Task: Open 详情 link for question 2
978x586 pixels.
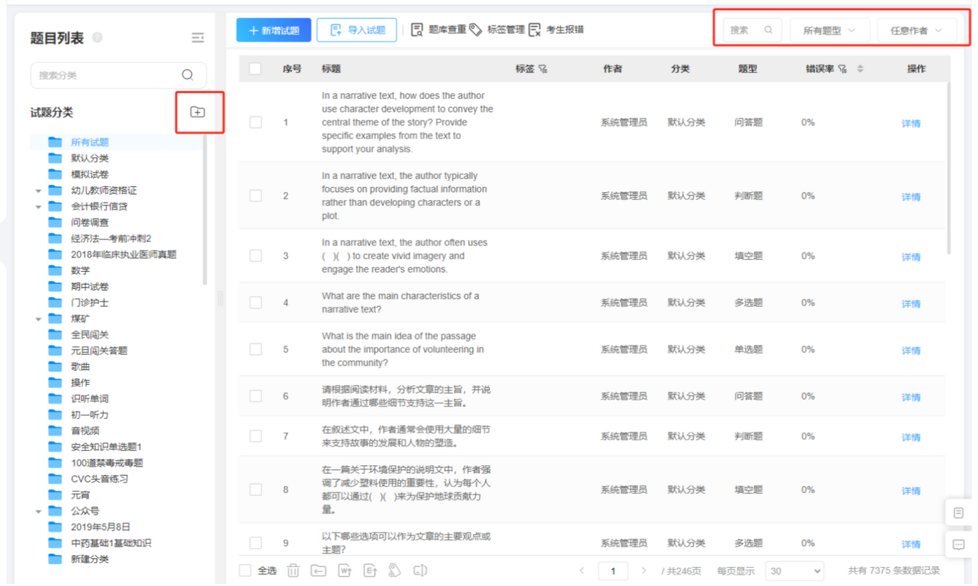Action: click(911, 197)
